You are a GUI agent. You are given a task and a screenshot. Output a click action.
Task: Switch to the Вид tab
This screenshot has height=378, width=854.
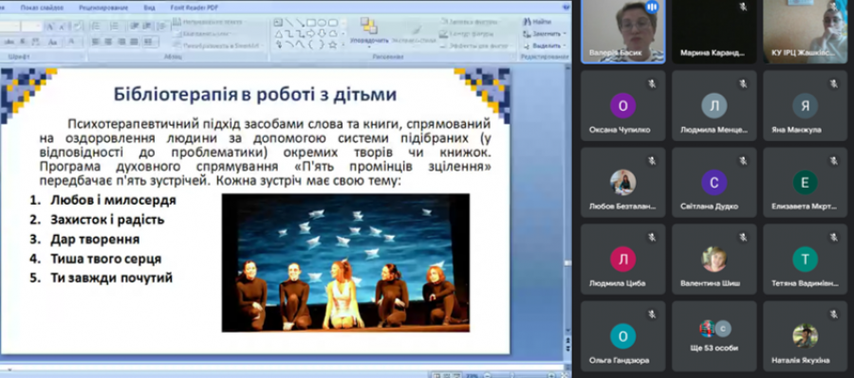click(149, 8)
